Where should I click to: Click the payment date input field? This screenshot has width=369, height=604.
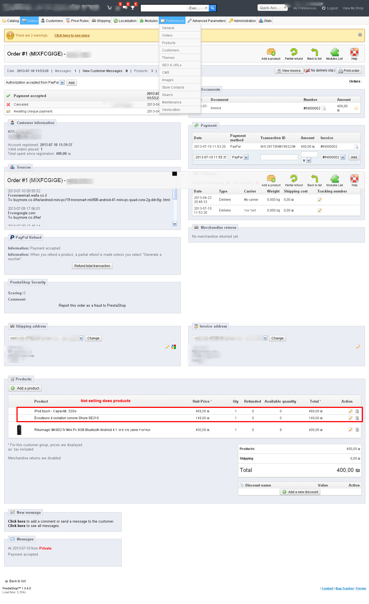tap(211, 157)
